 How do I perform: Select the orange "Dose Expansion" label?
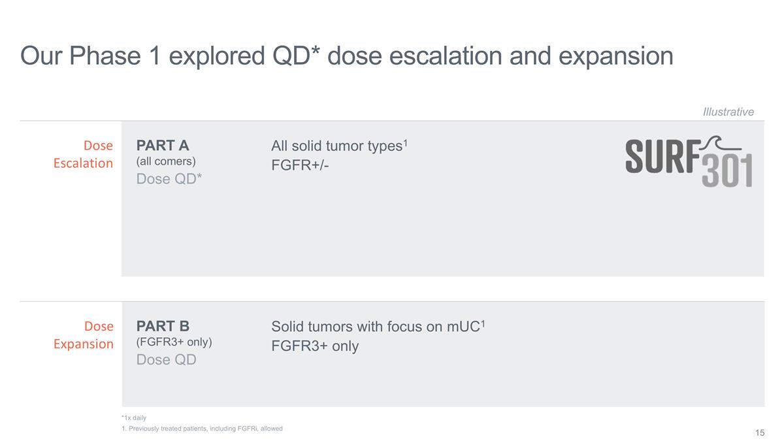83,335
